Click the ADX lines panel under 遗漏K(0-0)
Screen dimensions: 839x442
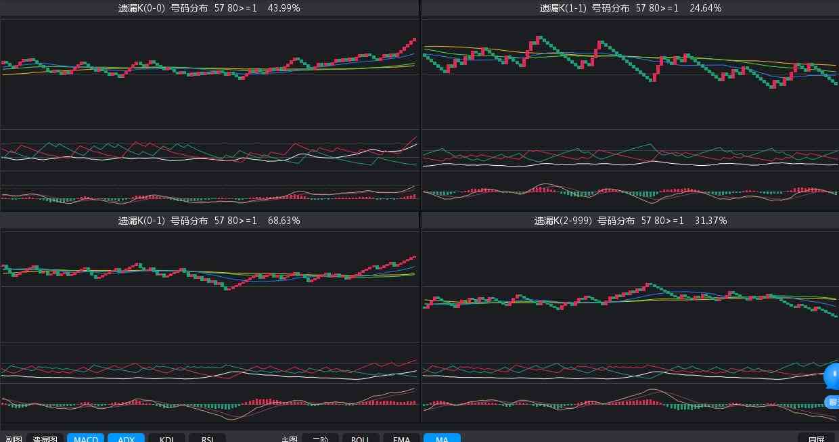click(209, 153)
